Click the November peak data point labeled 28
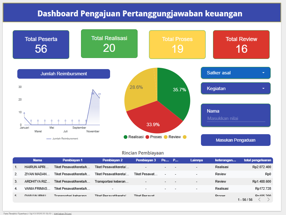 pos(93,90)
